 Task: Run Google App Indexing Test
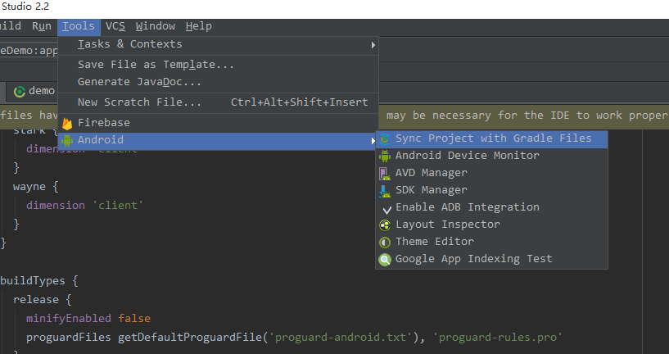491,259
